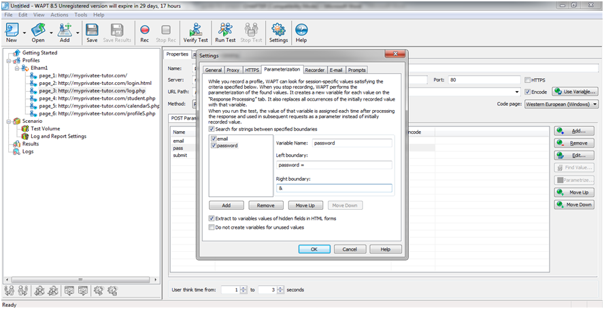
Task: Open the Code page dropdown
Action: [595, 104]
